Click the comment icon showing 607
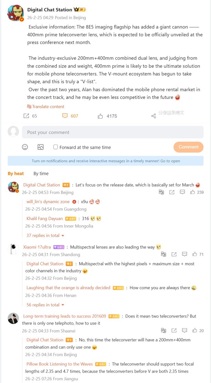The height and width of the screenshot is (383, 211). 65,116
